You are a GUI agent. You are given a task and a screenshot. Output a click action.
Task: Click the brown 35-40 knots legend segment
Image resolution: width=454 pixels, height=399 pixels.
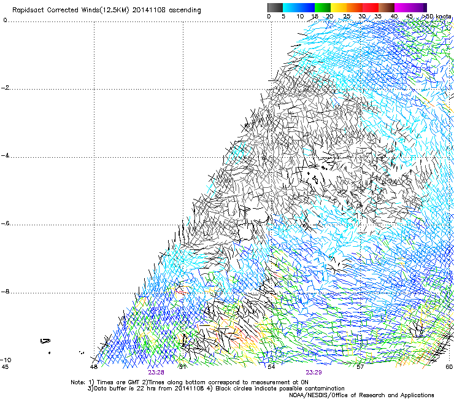(387, 7)
